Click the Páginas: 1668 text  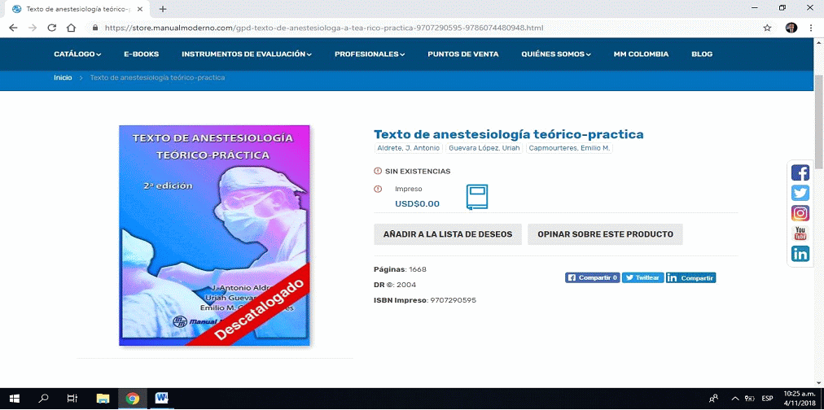click(x=400, y=269)
